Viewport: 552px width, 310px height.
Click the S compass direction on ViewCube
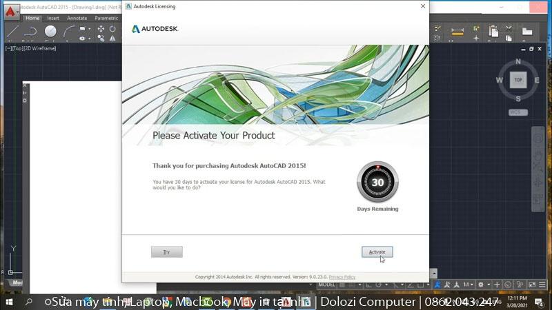[x=518, y=99]
